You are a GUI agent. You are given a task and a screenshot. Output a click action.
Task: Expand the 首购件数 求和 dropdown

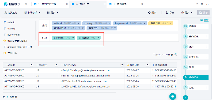(73, 38)
